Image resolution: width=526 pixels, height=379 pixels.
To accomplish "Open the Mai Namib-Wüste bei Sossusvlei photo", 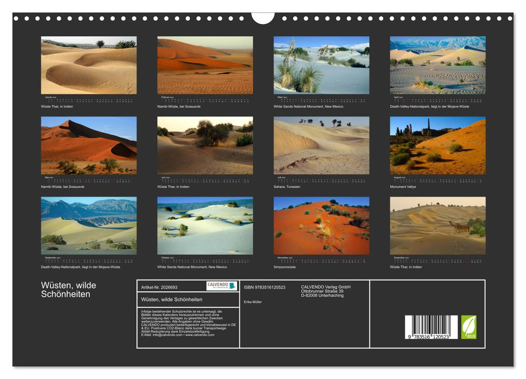I will pos(89,145).
